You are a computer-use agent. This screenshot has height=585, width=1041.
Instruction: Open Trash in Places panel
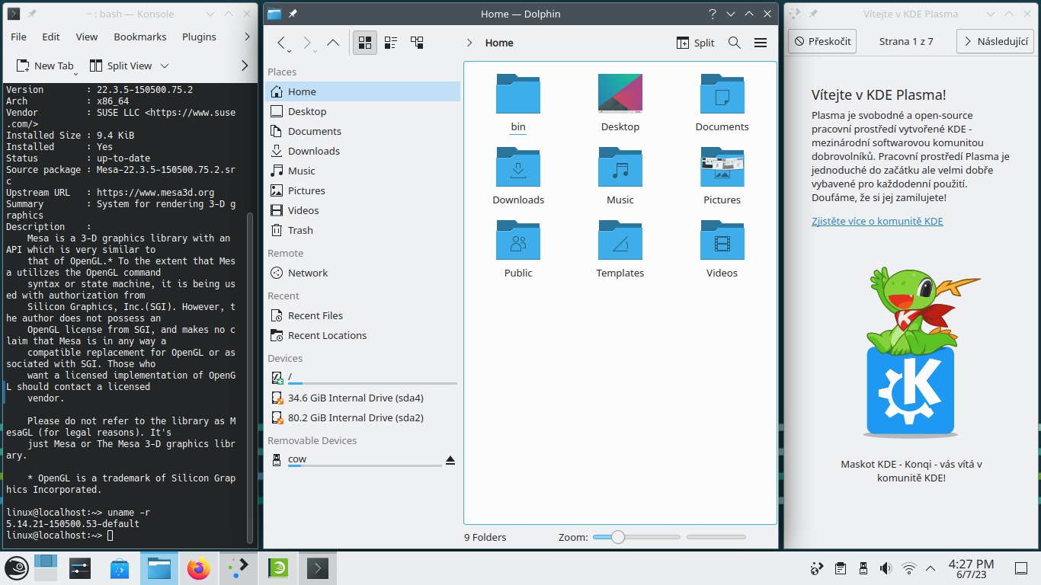click(x=363, y=230)
